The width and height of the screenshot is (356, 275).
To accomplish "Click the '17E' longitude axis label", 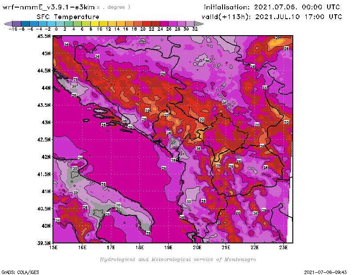I will point(111,247).
